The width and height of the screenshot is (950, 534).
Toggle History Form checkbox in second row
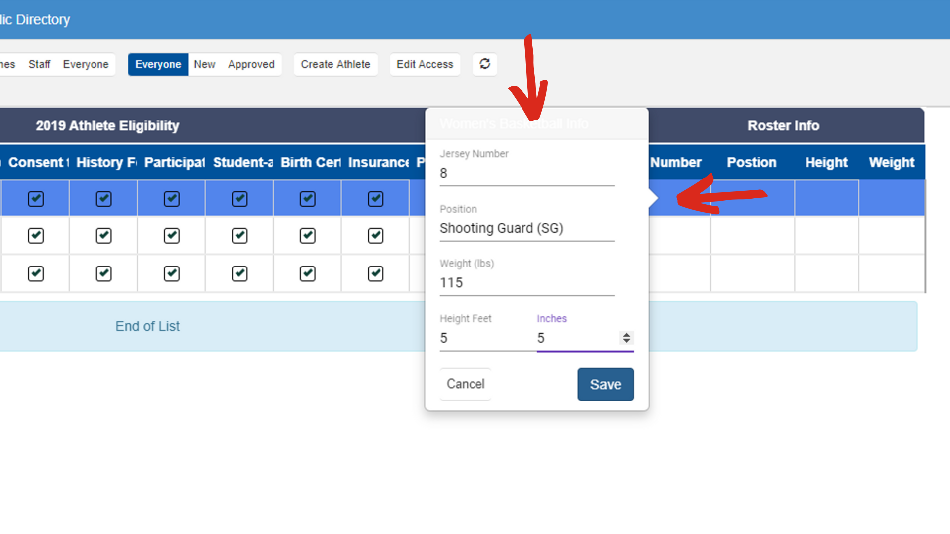[x=103, y=236]
